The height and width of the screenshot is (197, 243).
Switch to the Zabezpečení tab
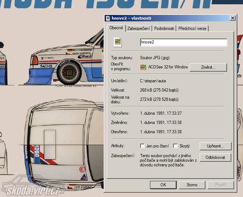139,28
